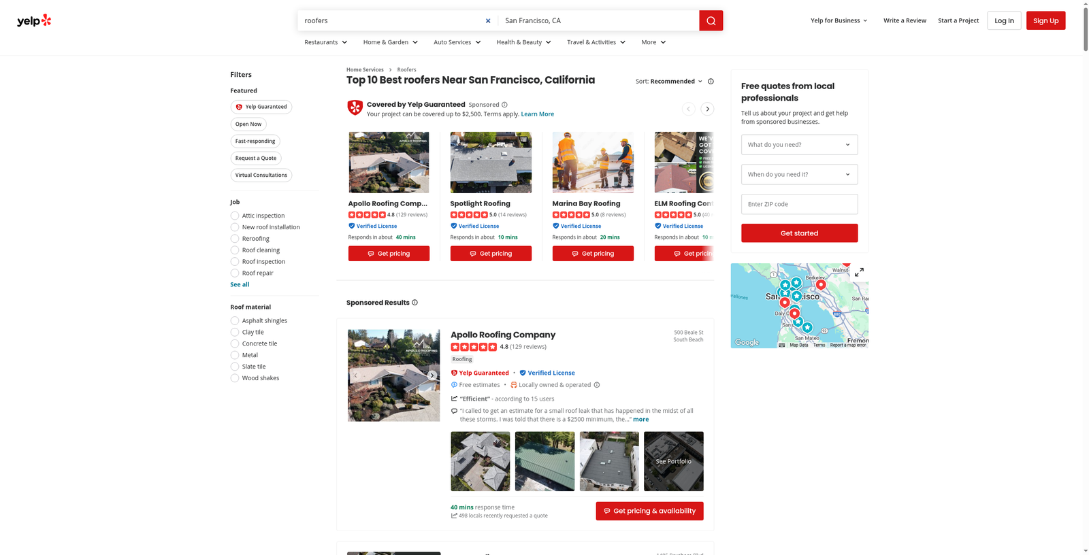Select Slate tile roof material

point(235,367)
